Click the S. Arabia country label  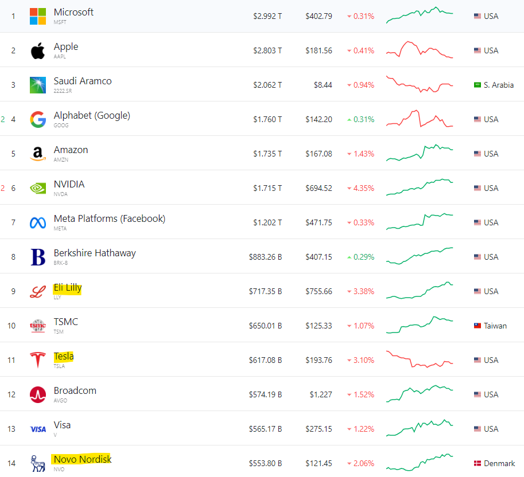499,85
